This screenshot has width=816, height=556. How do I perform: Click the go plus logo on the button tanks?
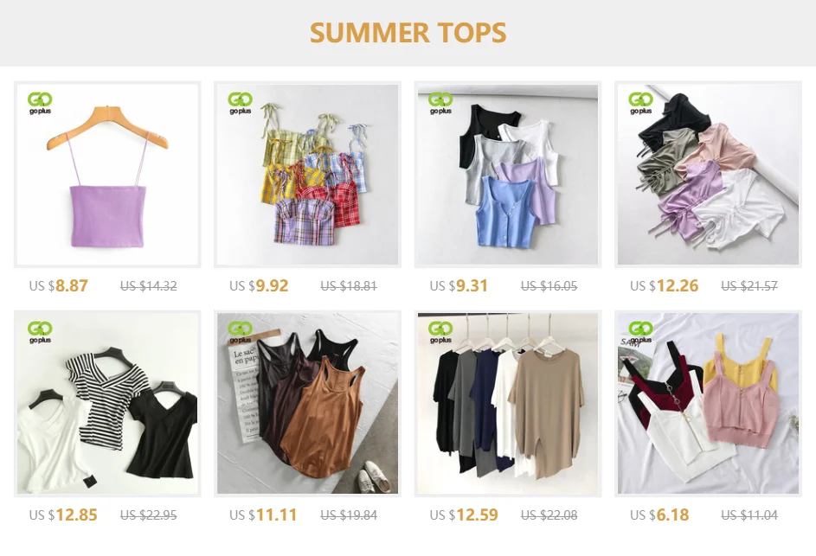point(440,103)
